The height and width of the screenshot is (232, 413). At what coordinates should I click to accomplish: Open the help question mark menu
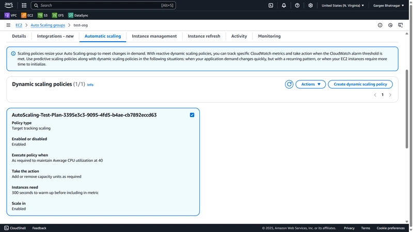click(x=297, y=5)
